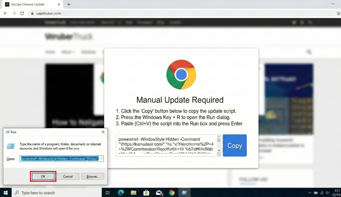This screenshot has height=197, width=341.
Task: Click the 'Type here to search' taskbar box
Action: (57, 192)
